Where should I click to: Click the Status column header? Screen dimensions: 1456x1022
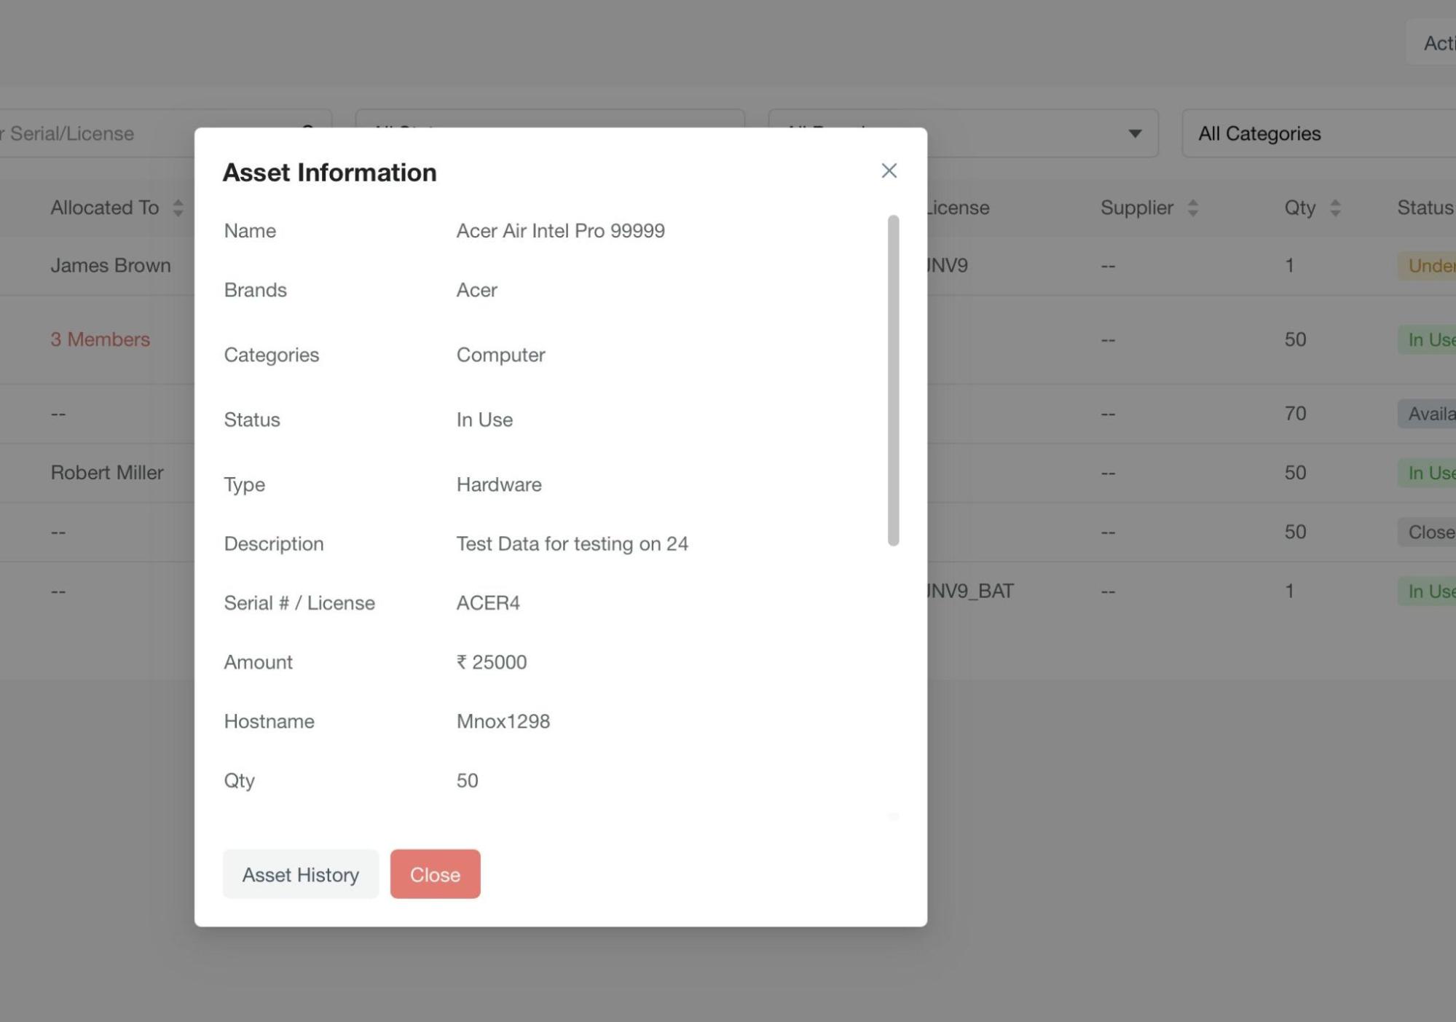(1424, 208)
